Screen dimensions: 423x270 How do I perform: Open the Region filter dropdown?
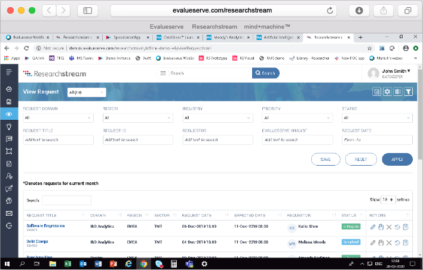[x=138, y=118]
